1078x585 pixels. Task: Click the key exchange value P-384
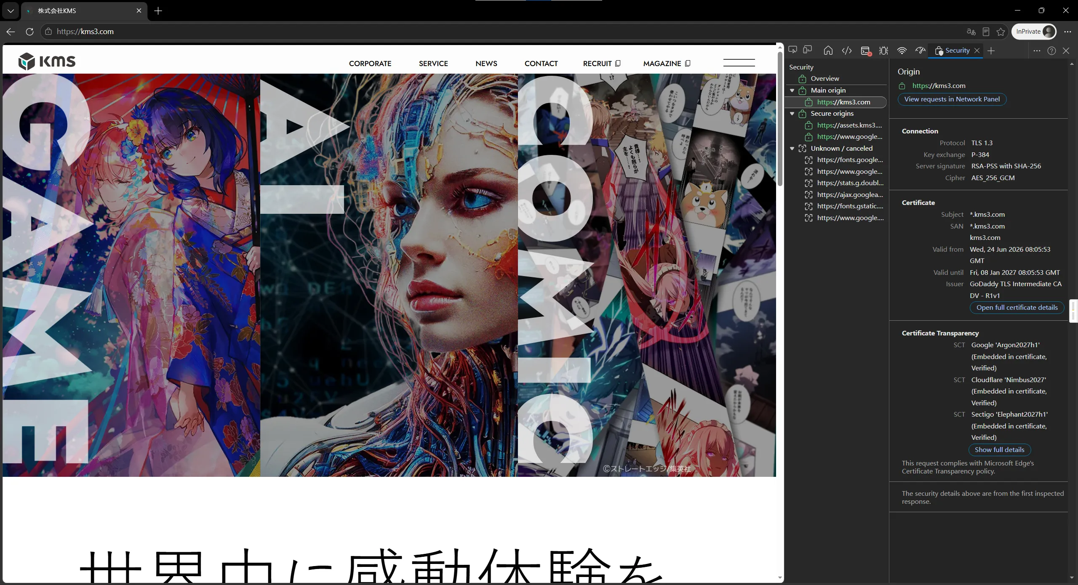[980, 155]
